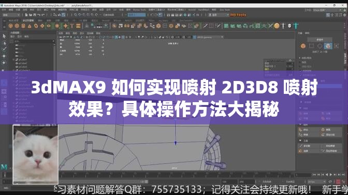Click Extrude button in Modeling Toolkit
The width and height of the screenshot is (348, 195).
click(309, 129)
